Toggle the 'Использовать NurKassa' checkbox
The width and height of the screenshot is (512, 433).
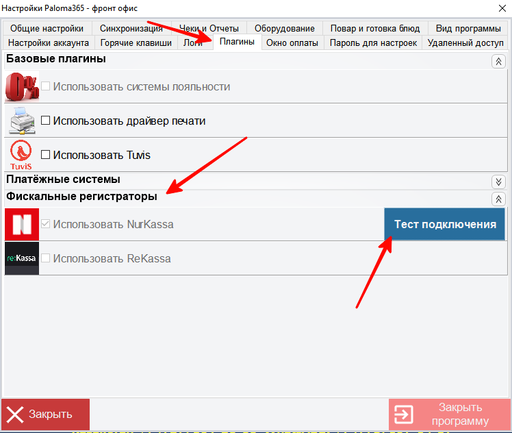tap(45, 224)
